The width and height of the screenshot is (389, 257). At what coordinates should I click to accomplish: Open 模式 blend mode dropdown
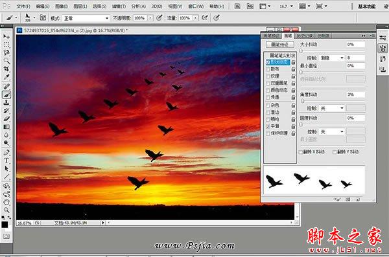point(86,18)
